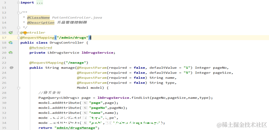Viewport: 269px width, 130px height.
Task: Expand the folded import block
Action: (x=18, y=3)
